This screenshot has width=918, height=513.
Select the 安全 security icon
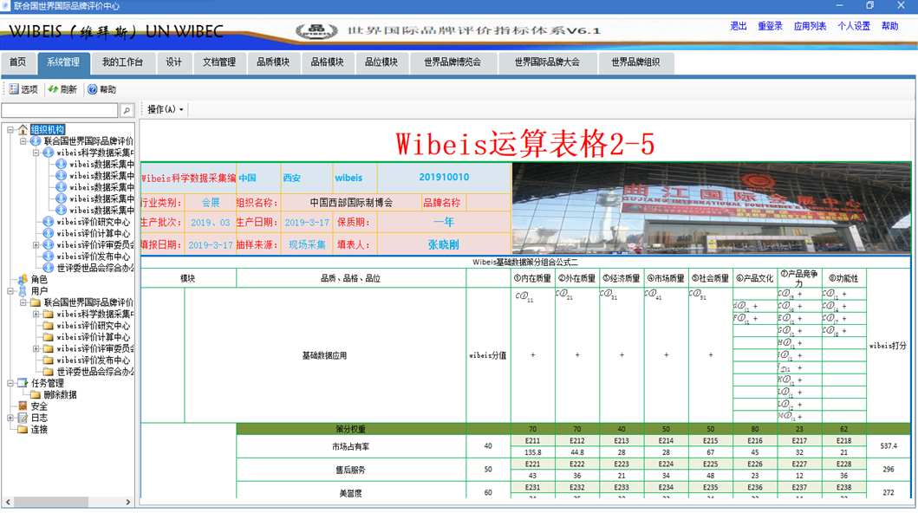23,406
